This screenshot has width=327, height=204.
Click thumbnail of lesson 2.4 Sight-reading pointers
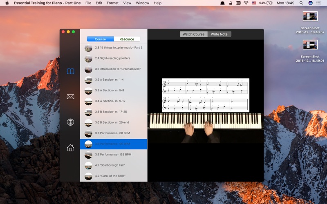pyautogui.click(x=88, y=58)
